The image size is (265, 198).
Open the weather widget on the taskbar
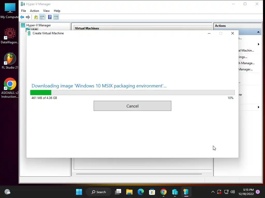7,192
